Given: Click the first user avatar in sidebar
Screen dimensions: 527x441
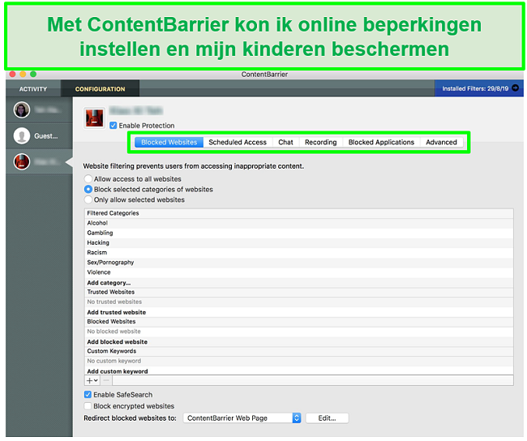Looking at the screenshot, I should pyautogui.click(x=22, y=110).
